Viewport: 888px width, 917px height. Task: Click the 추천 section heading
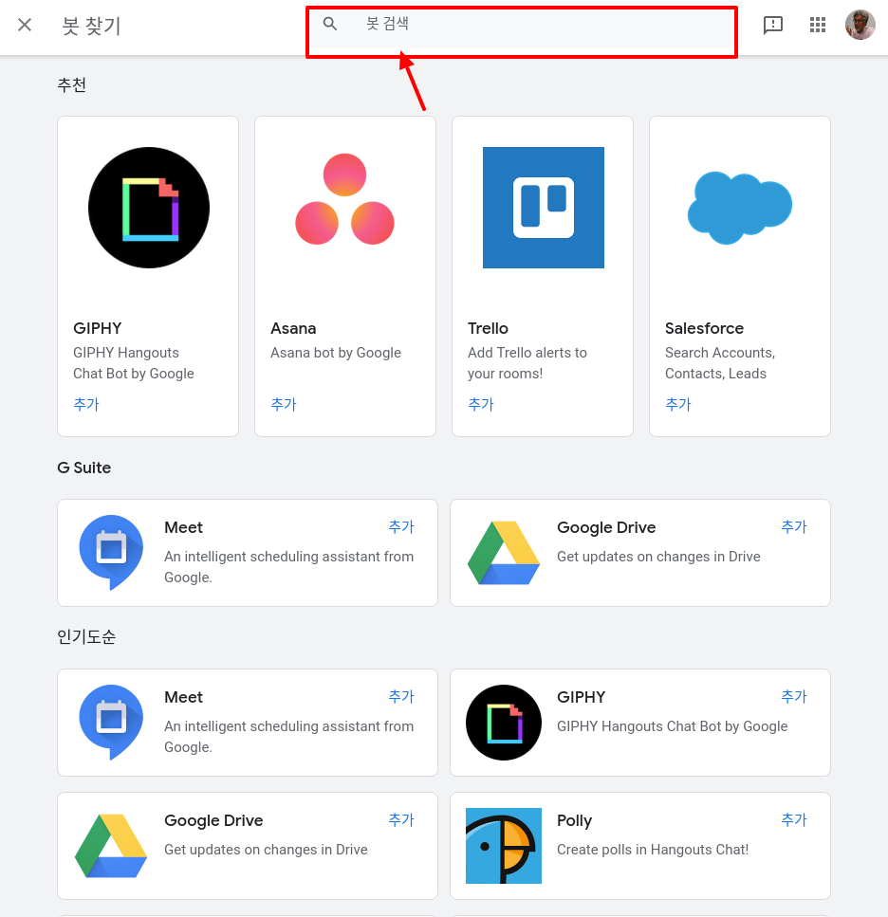coord(71,84)
